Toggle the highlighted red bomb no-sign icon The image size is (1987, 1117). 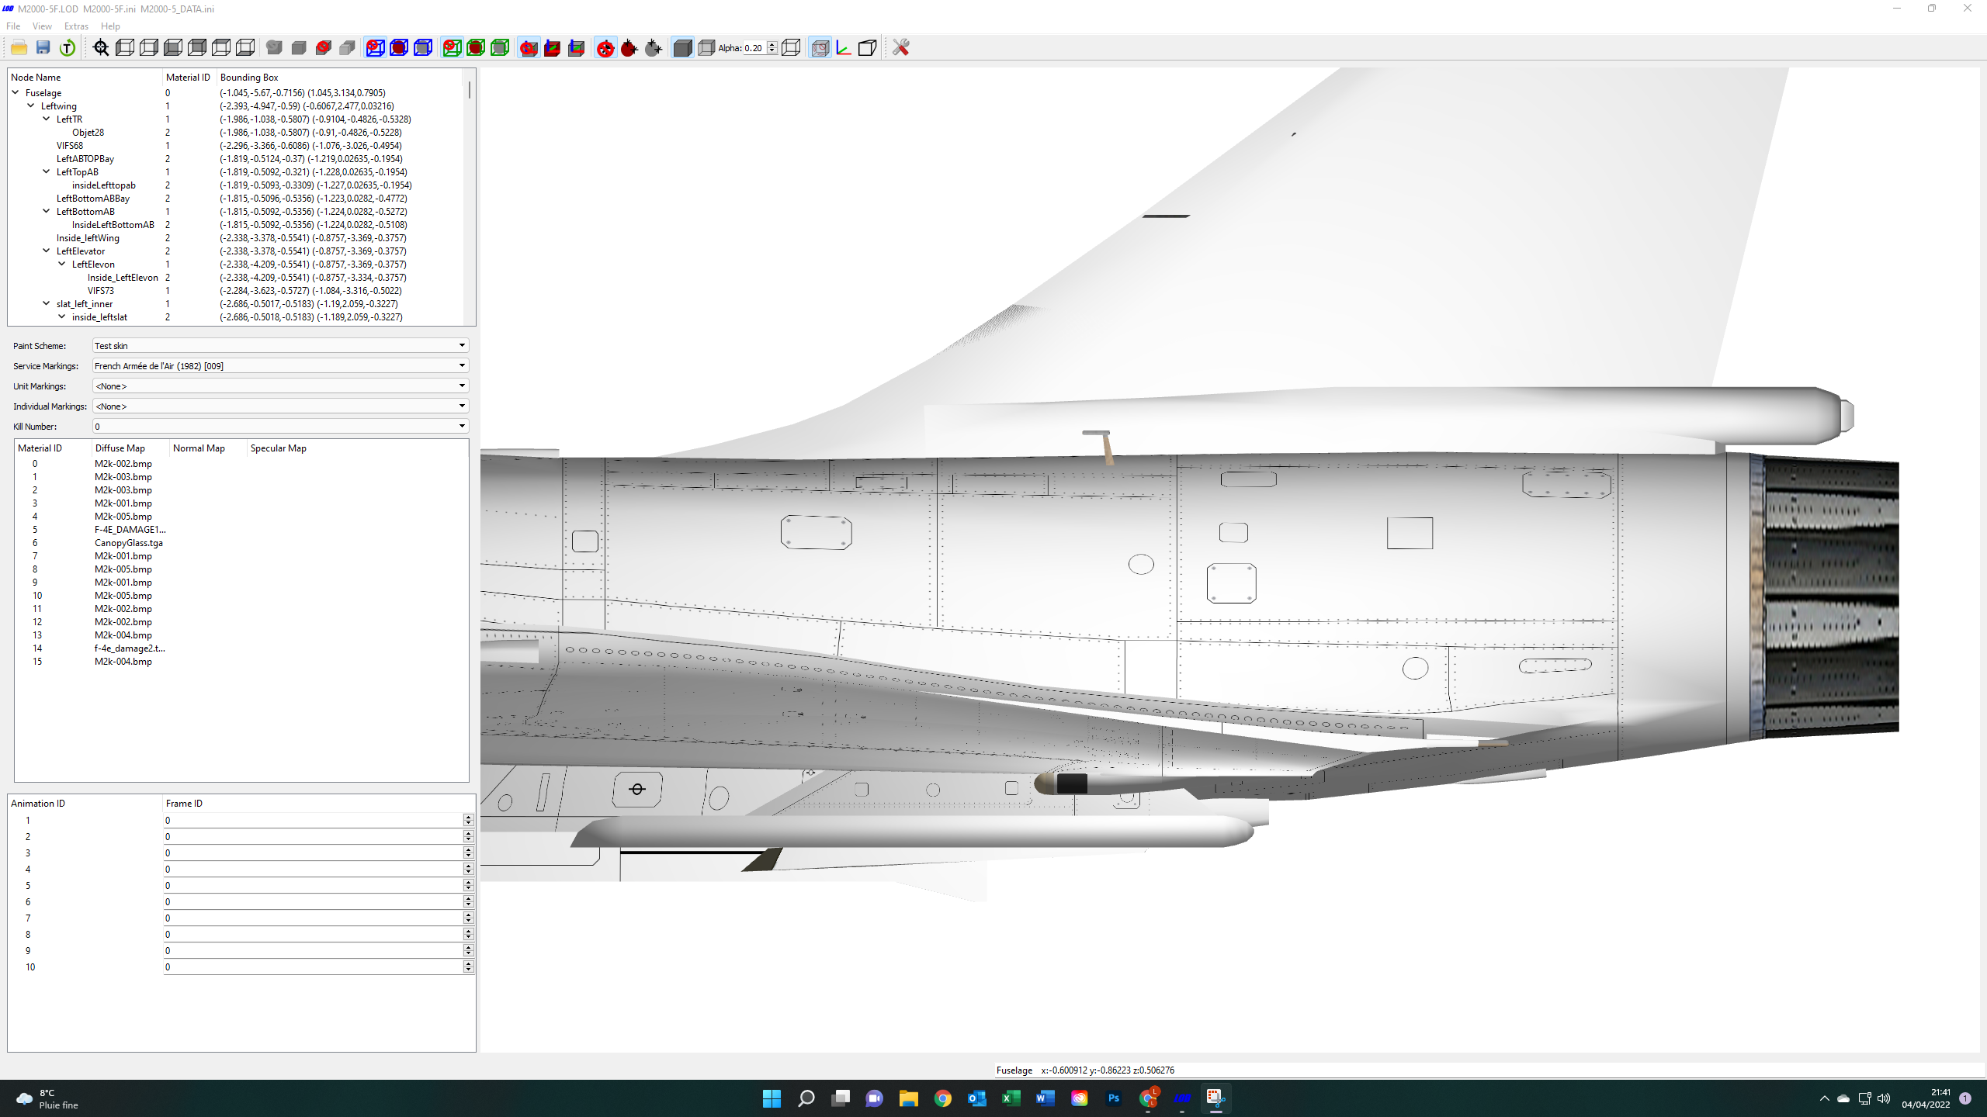pyautogui.click(x=605, y=48)
